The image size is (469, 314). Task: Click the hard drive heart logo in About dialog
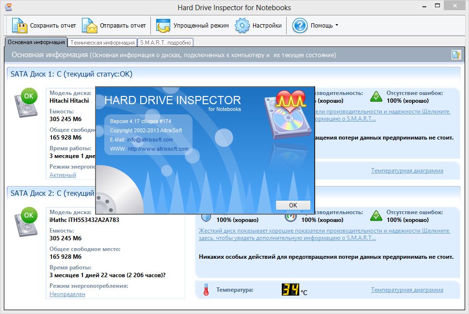(288, 115)
